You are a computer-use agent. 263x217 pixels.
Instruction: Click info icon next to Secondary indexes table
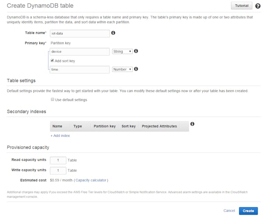[192, 124]
